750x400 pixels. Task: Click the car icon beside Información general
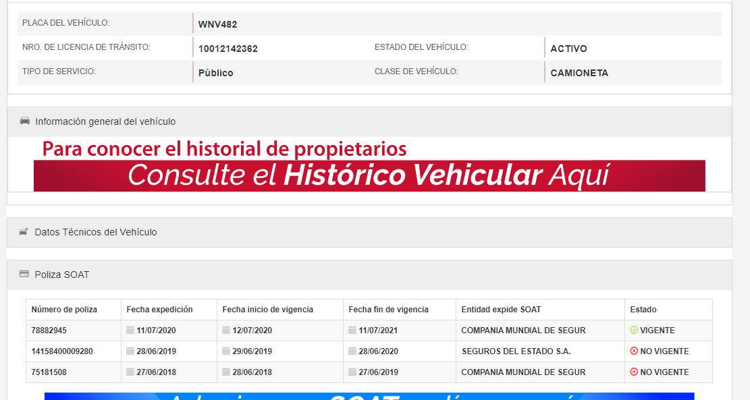click(x=25, y=121)
